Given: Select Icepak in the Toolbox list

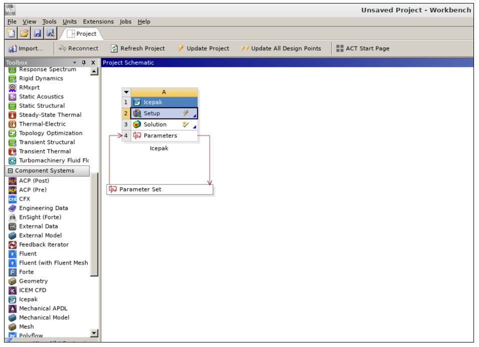Looking at the screenshot, I should coord(28,300).
